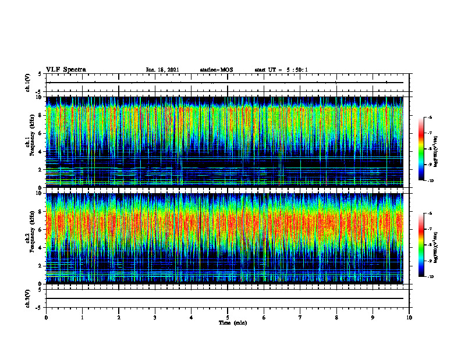Image resolution: width=461 pixels, height=356 pixels.
Task: Click the ch.2 spectrogram color scale bar
Action: pyautogui.click(x=421, y=245)
